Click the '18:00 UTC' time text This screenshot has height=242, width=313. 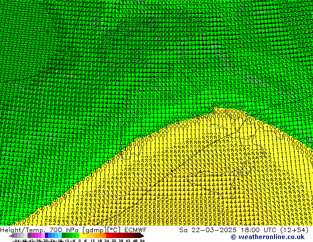260,230
